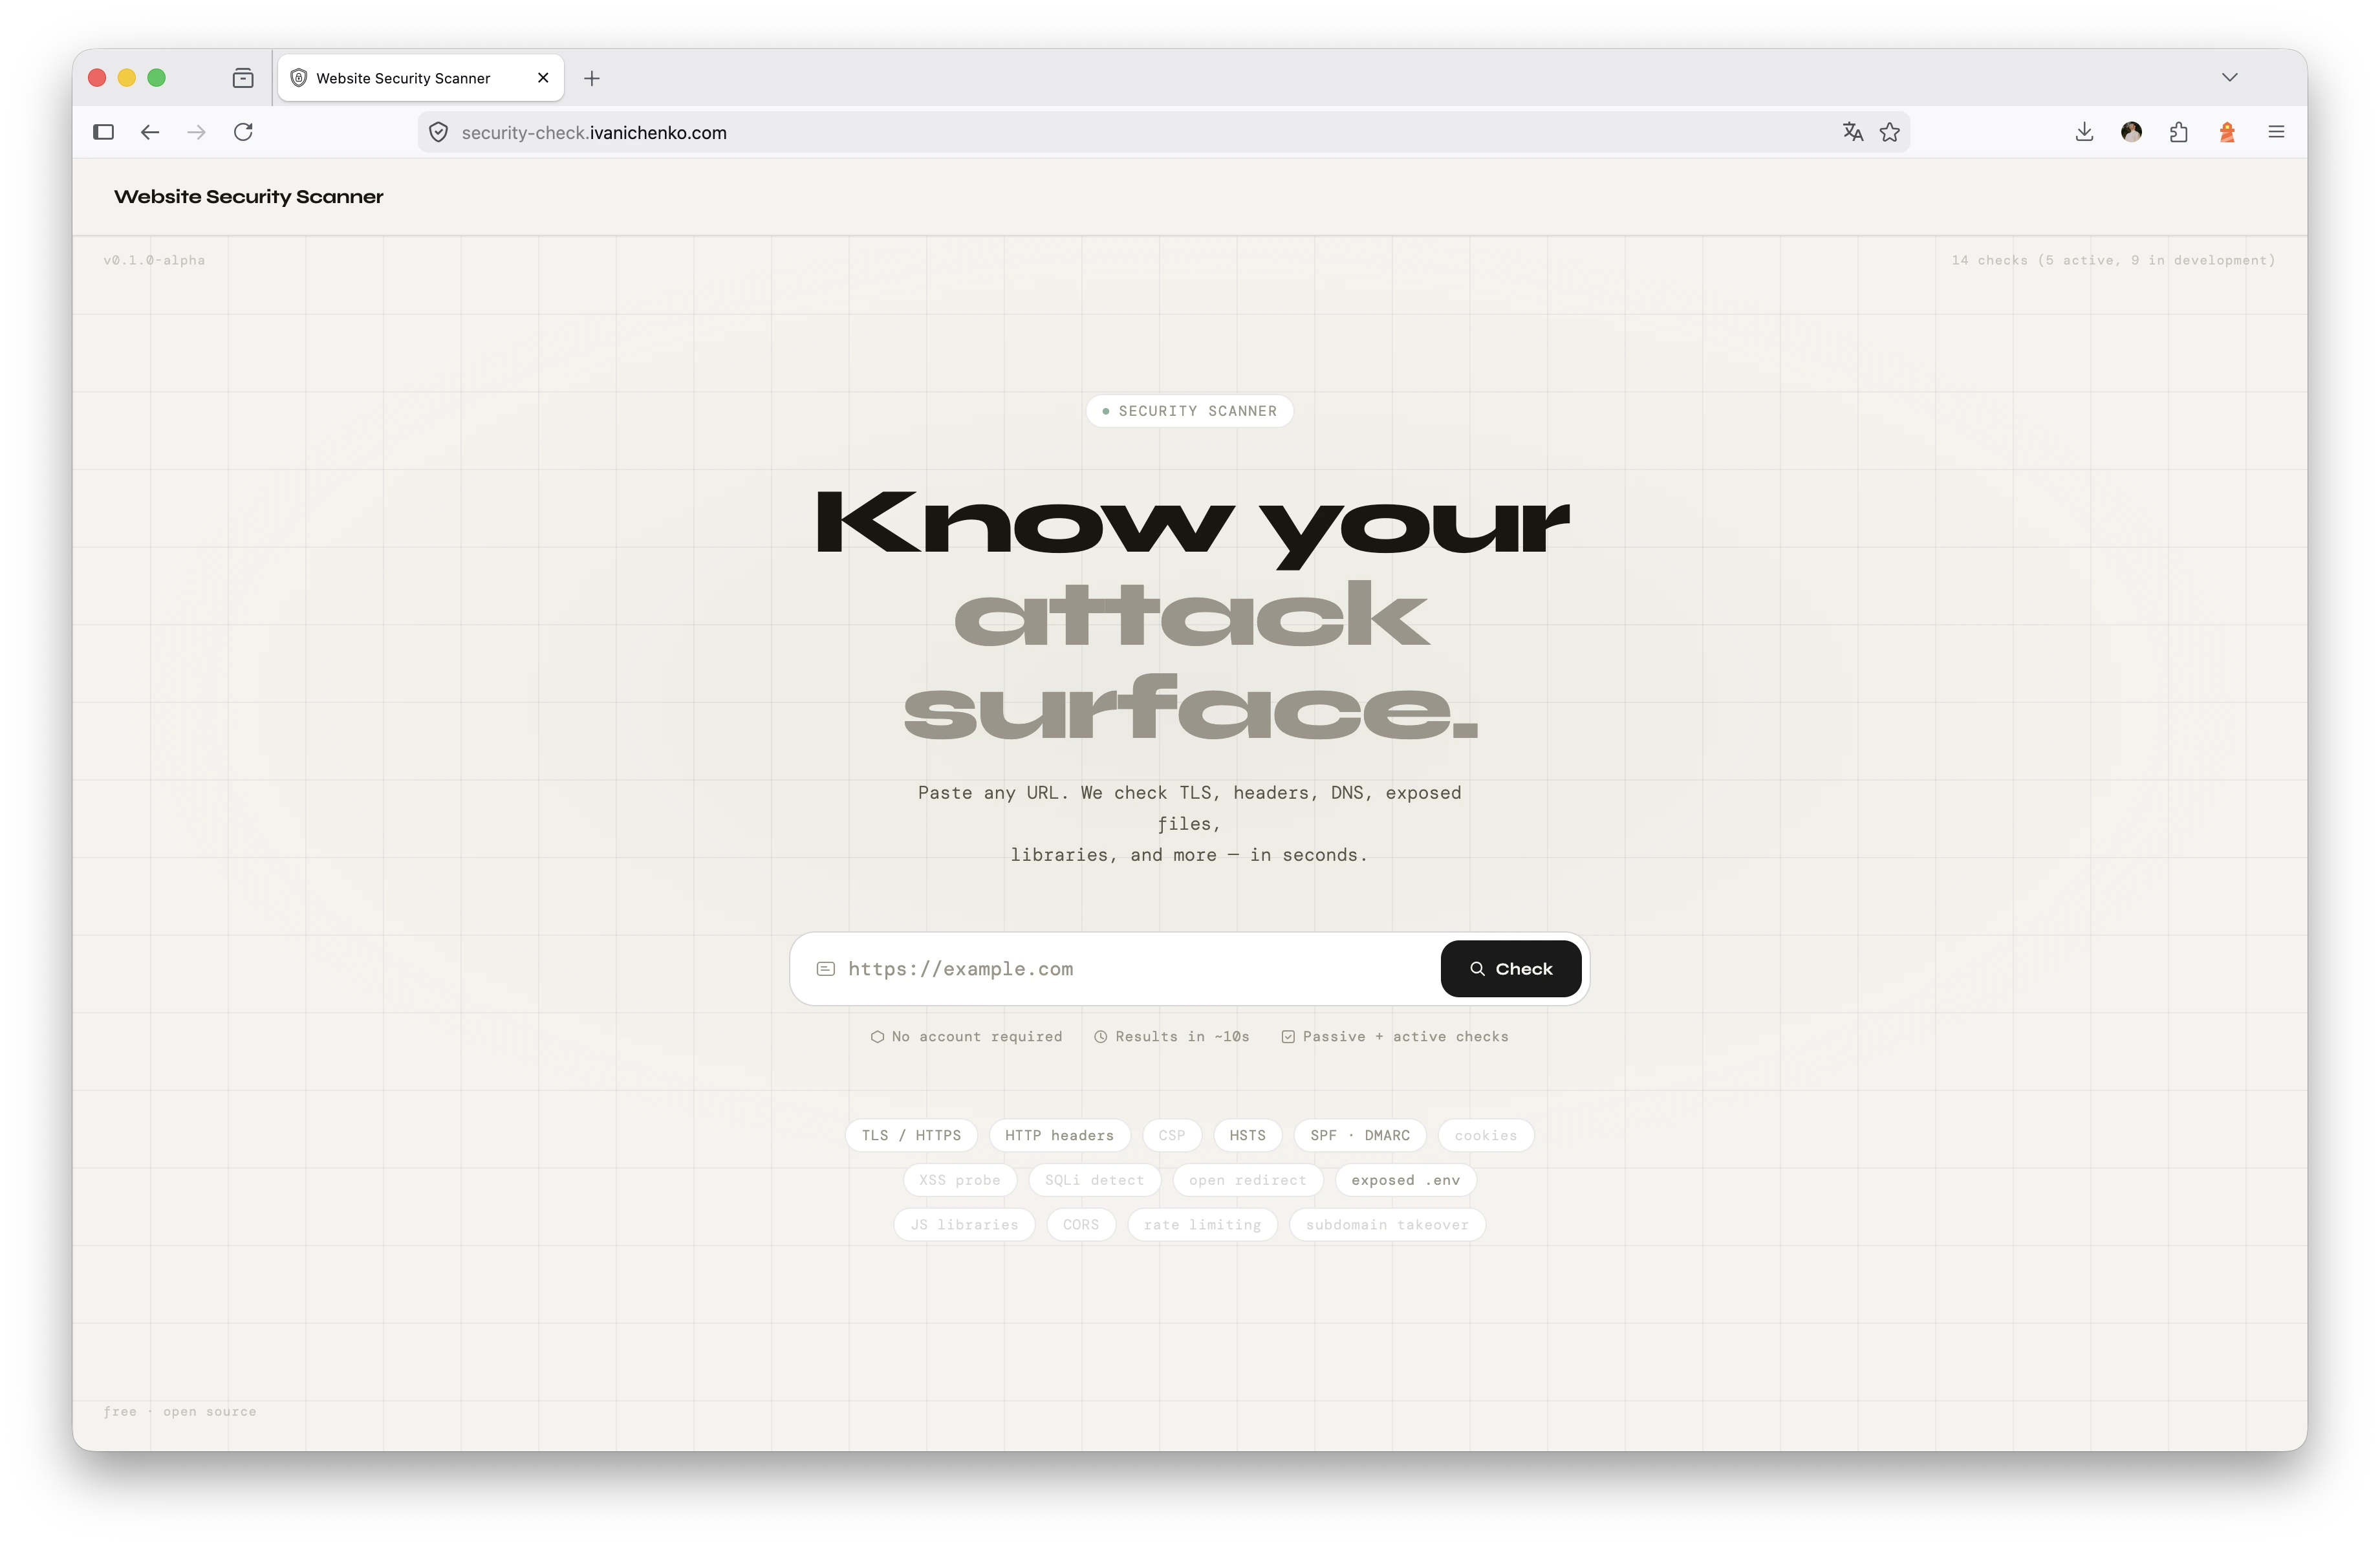Open the downloads panel
This screenshot has width=2380, height=1547.
pos(2085,132)
